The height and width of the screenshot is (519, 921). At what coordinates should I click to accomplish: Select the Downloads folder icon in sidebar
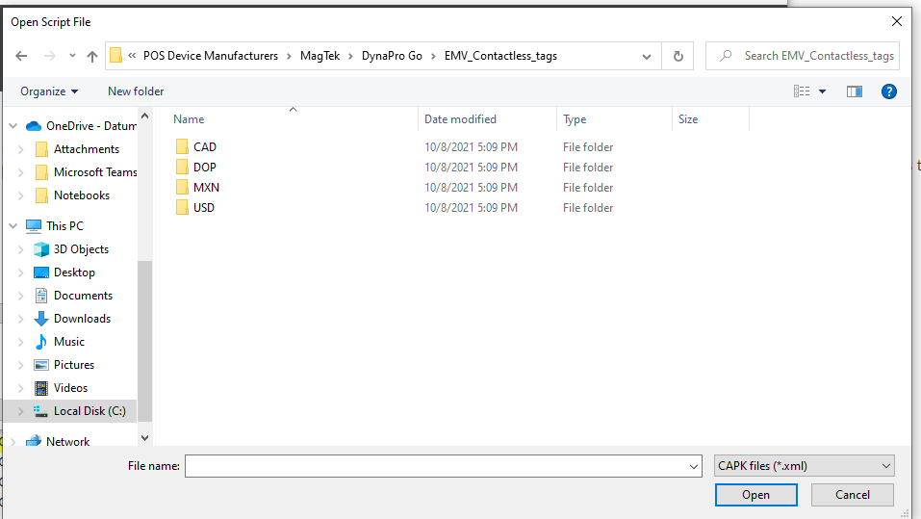coord(41,319)
